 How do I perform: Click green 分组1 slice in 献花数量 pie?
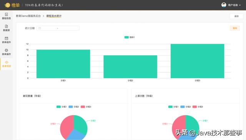click(80, 125)
